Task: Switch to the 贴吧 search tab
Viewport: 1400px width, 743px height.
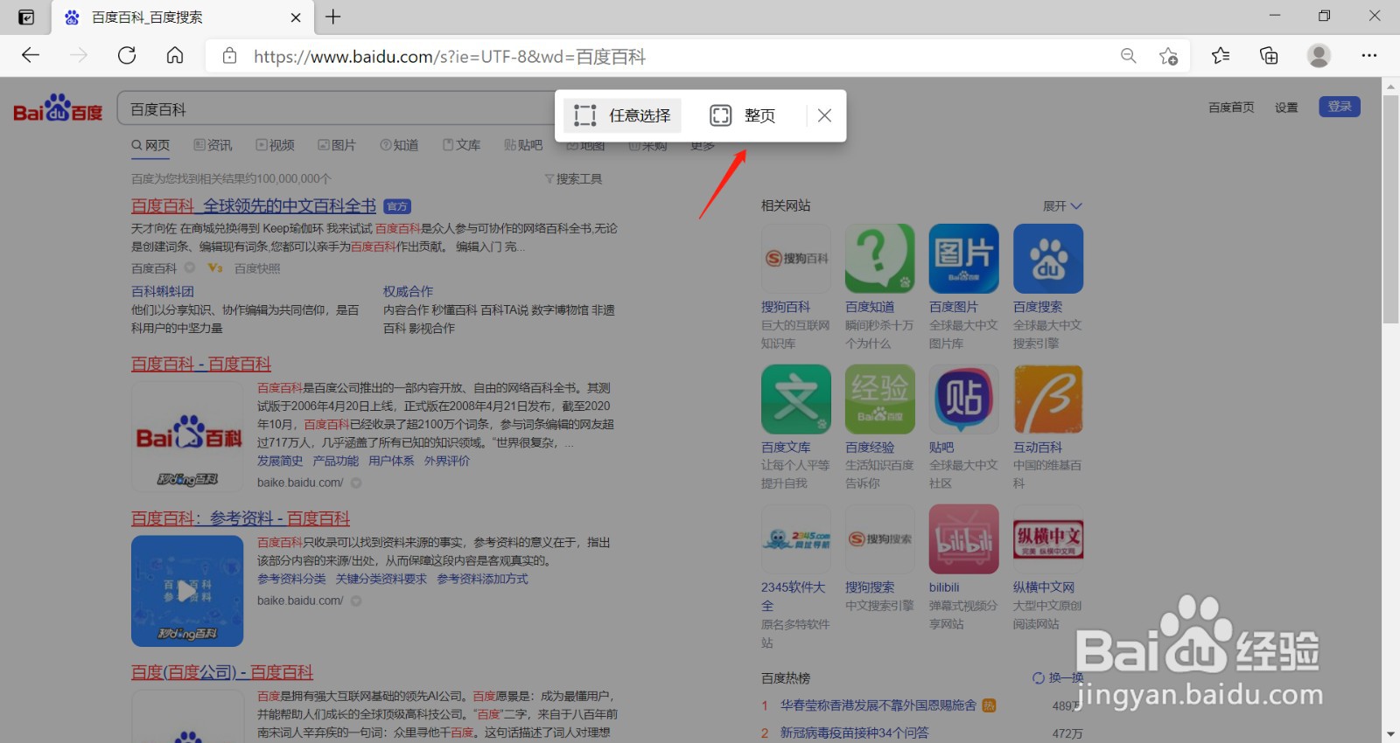Action: [x=523, y=145]
